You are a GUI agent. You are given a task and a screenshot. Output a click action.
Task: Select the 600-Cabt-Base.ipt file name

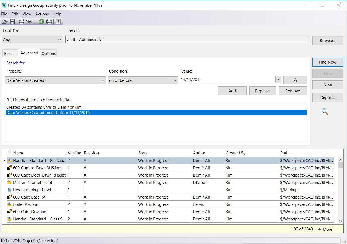click(x=29, y=197)
